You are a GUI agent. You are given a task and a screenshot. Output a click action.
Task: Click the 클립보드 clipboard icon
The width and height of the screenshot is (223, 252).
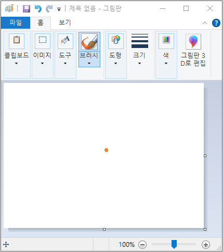[x=17, y=41]
